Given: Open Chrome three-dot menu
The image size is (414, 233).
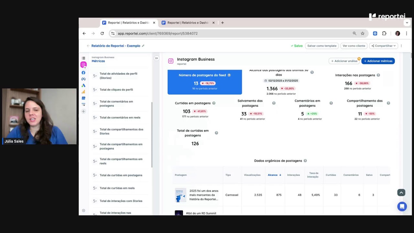Looking at the screenshot, I should tap(407, 33).
